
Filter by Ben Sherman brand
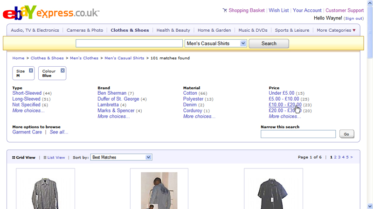(112, 93)
